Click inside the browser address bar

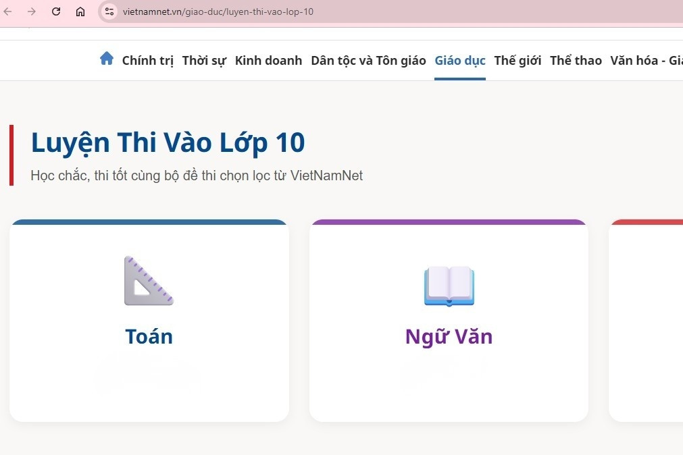point(270,11)
